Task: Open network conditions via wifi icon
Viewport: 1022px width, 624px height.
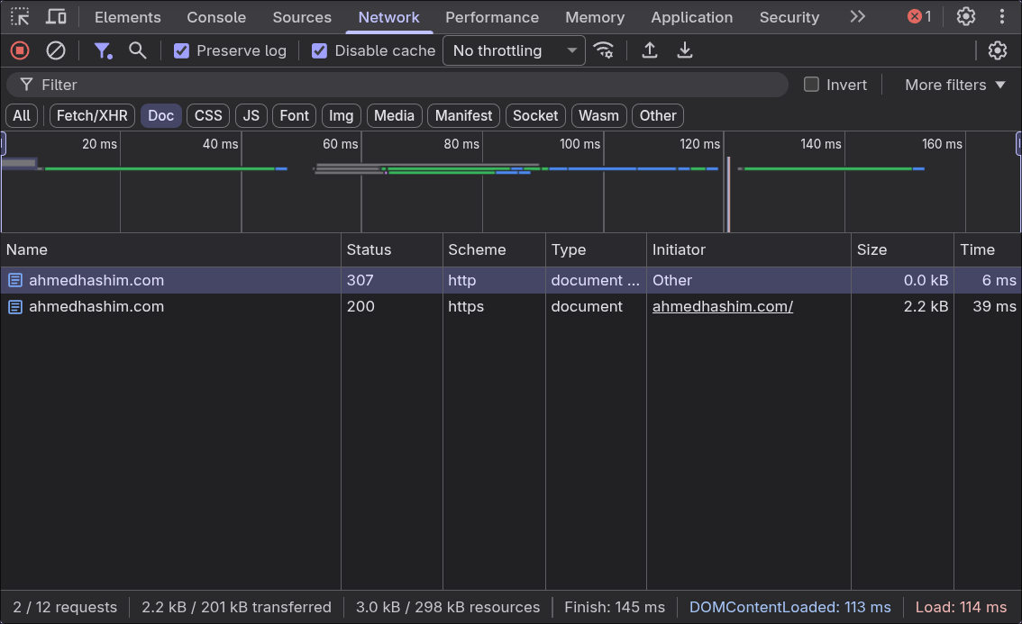Action: (604, 50)
